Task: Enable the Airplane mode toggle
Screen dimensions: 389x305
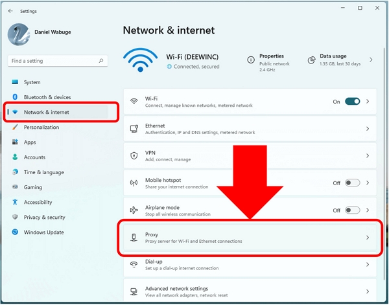Action: click(x=352, y=210)
